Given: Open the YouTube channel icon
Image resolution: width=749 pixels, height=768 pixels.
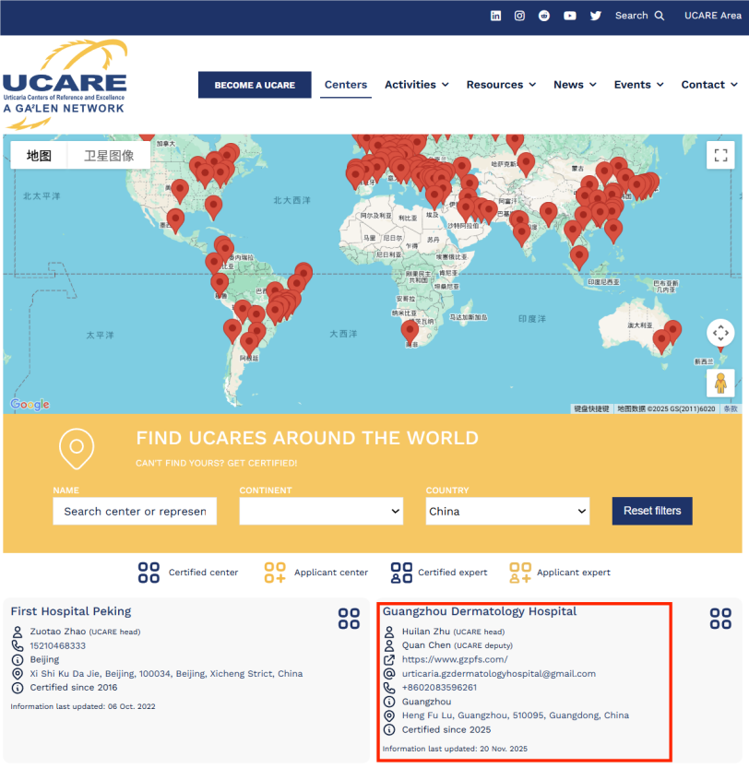Looking at the screenshot, I should tap(570, 16).
